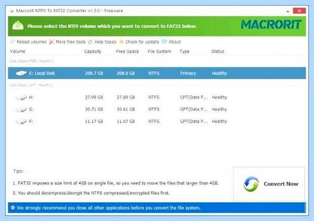Click the decompress/decrypt tip line
Image resolution: width=314 pixels, height=221 pixels.
(91, 193)
